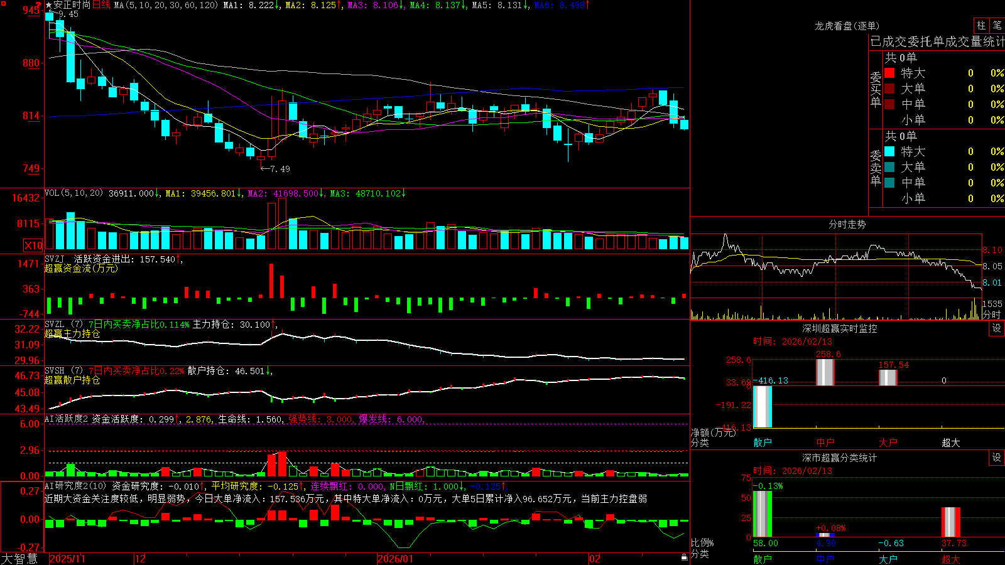Click the dark red 中单 buy-order swatch
1005x565 pixels.
coord(889,104)
